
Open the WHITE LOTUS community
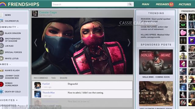tap(12, 58)
